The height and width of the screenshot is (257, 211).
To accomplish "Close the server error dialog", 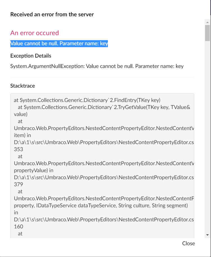I will (x=189, y=244).
